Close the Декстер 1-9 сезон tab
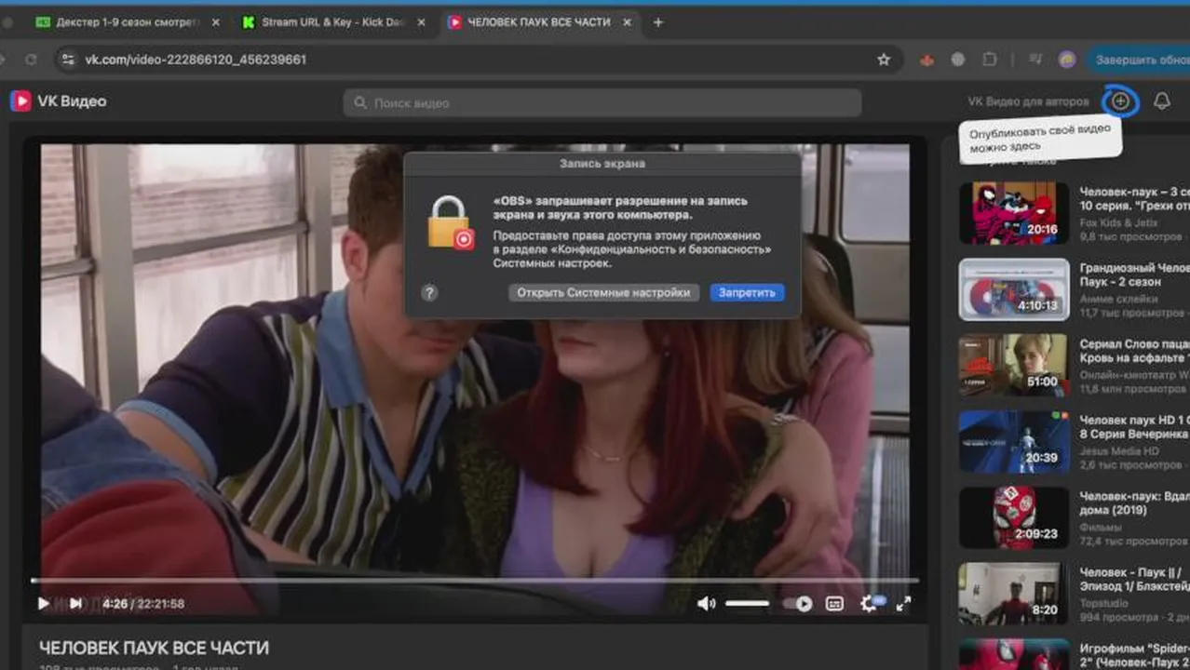 (216, 22)
